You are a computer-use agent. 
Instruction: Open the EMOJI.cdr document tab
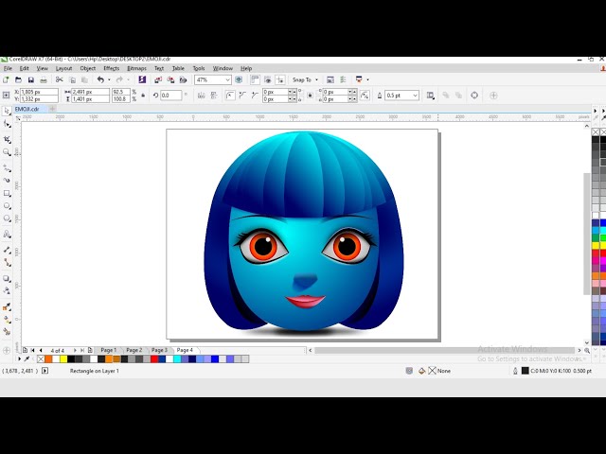[27, 109]
